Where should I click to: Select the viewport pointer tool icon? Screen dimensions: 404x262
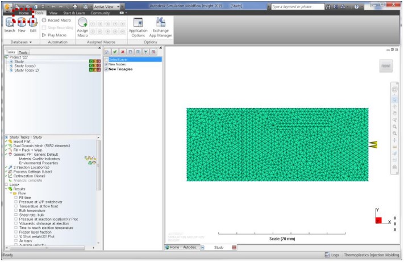coord(394,99)
